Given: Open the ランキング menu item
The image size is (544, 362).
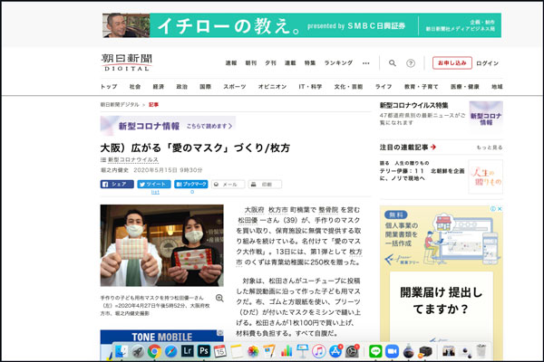Looking at the screenshot, I should 338,63.
